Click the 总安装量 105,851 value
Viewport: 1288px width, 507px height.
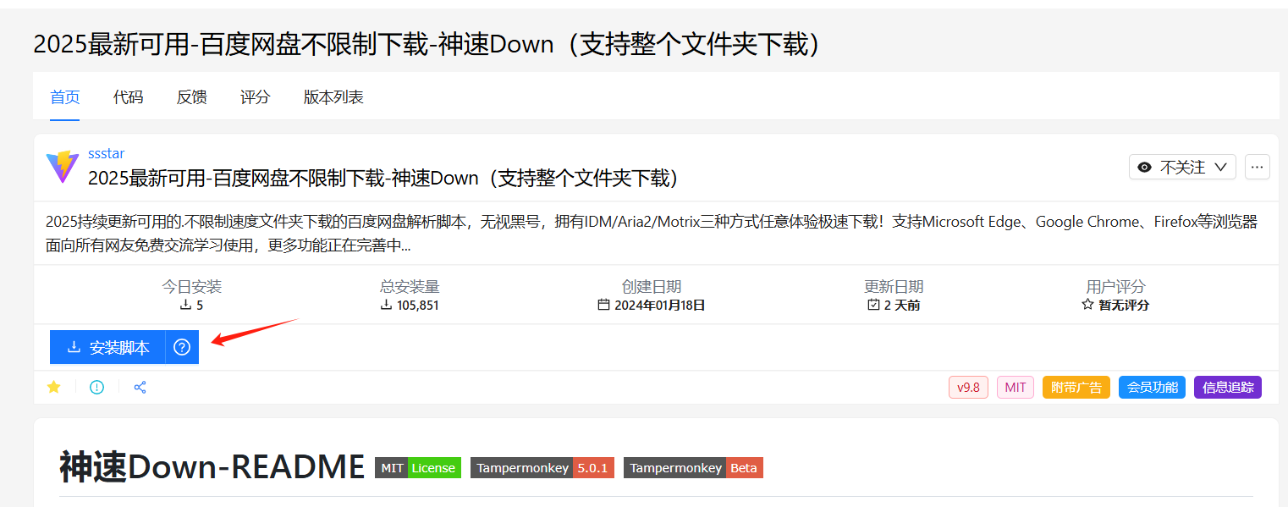point(410,306)
